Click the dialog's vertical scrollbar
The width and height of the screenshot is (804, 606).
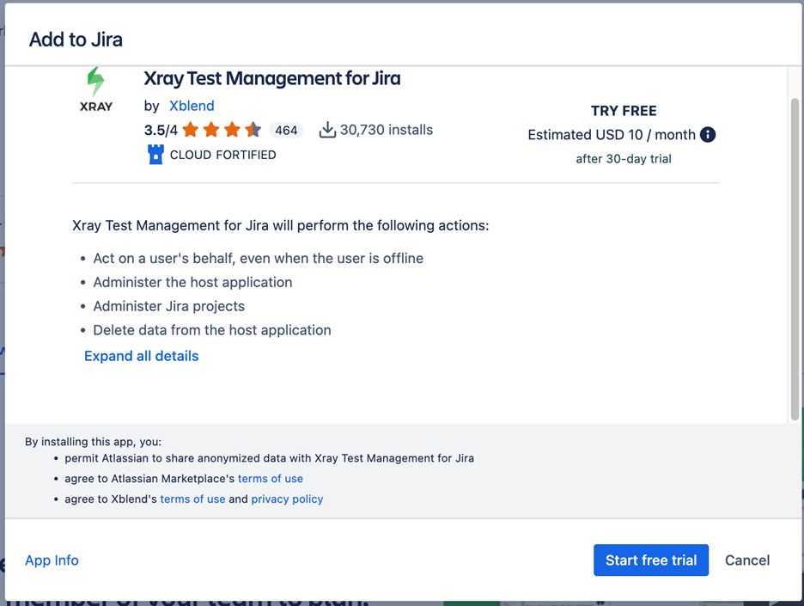point(795,259)
